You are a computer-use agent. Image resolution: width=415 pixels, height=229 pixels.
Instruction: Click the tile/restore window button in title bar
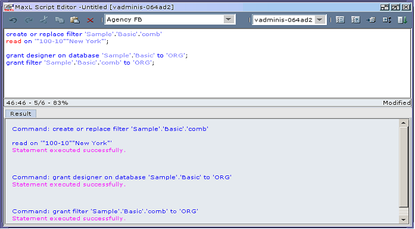[x=385, y=7]
